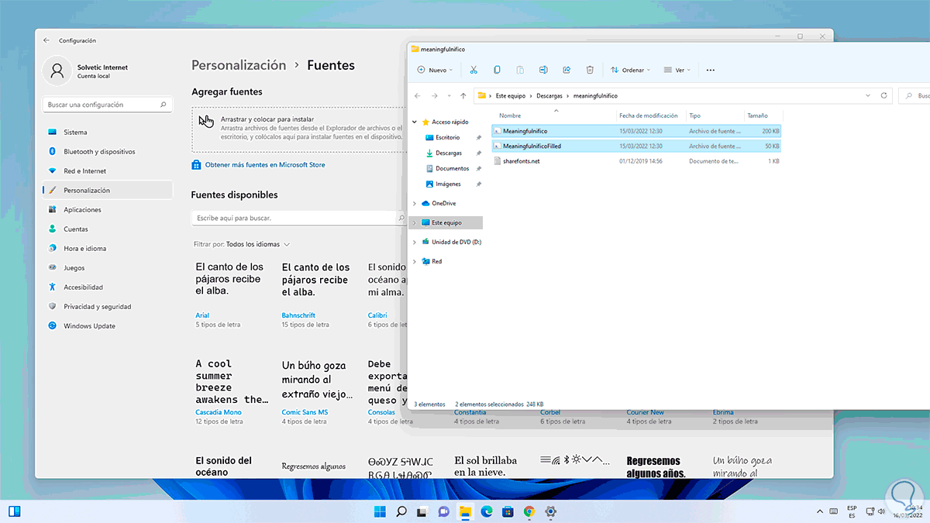Open the Windows Start menu
The image size is (930, 523).
(380, 511)
